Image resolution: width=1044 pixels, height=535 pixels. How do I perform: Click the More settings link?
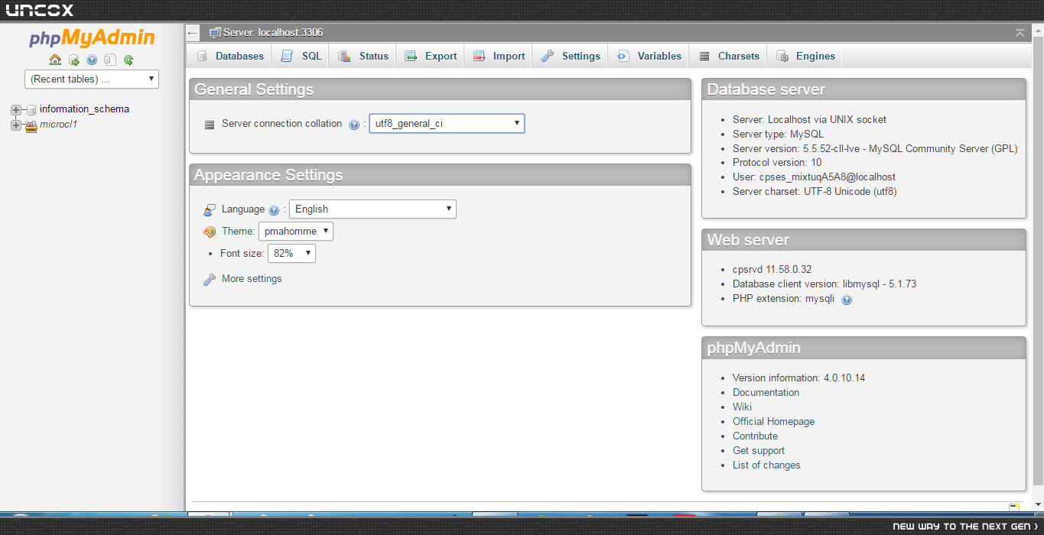point(252,279)
